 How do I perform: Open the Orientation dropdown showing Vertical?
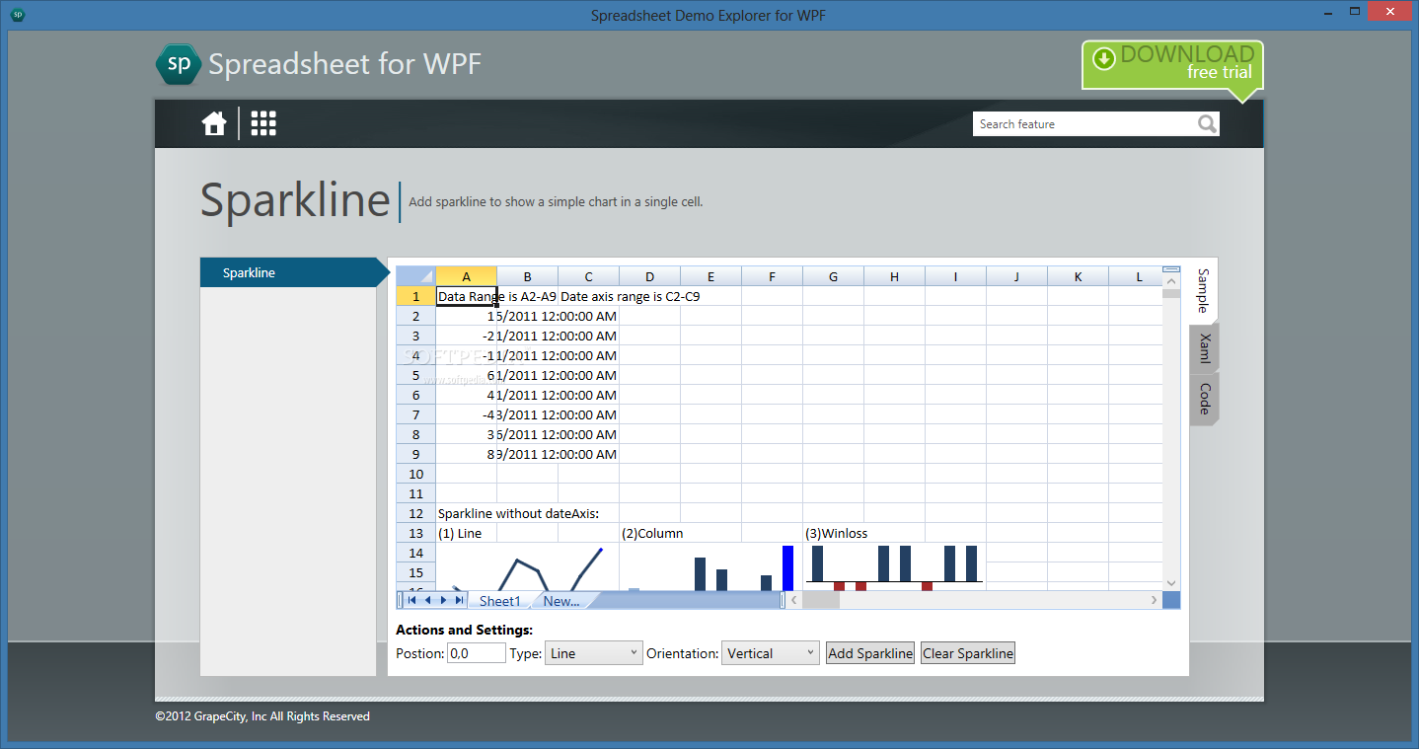click(x=771, y=653)
